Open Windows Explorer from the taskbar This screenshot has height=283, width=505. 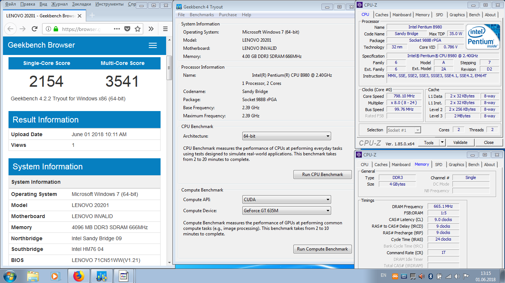tap(33, 276)
